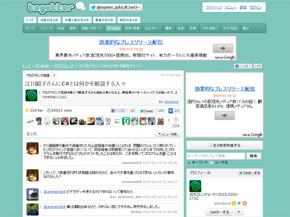Click the 検索 search button
Image resolution: width=290 pixels, height=217 pixels.
(254, 156)
